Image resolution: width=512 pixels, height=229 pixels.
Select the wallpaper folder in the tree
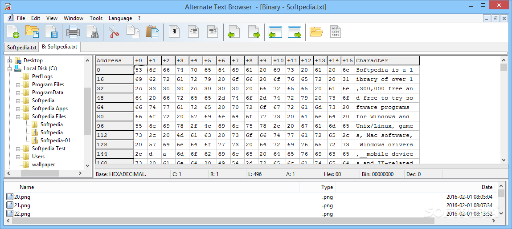point(43,165)
